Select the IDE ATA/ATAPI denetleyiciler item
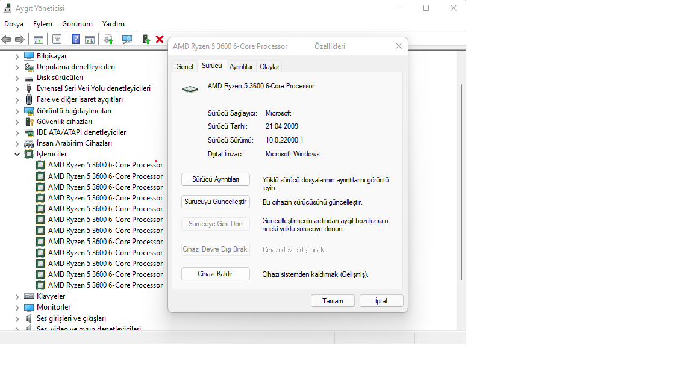 pyautogui.click(x=81, y=132)
